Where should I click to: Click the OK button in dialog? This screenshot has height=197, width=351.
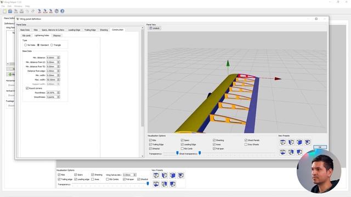pyautogui.click(x=320, y=147)
